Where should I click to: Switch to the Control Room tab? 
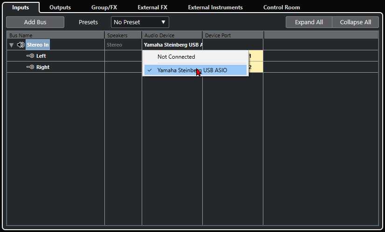coord(282,7)
